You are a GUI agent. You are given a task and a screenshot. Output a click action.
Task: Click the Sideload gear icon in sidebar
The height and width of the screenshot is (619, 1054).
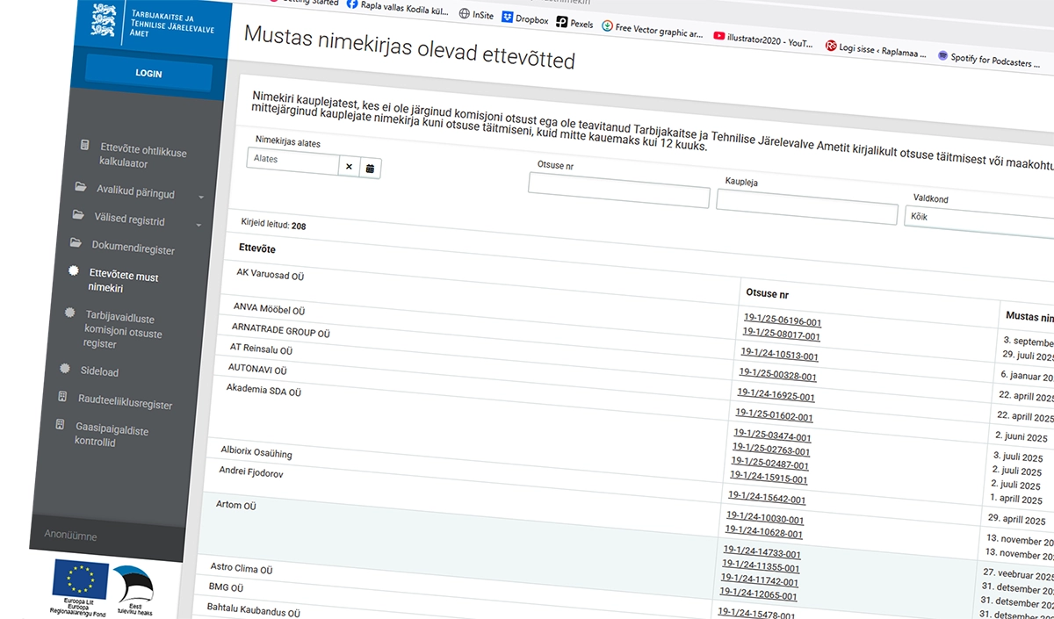(x=64, y=369)
